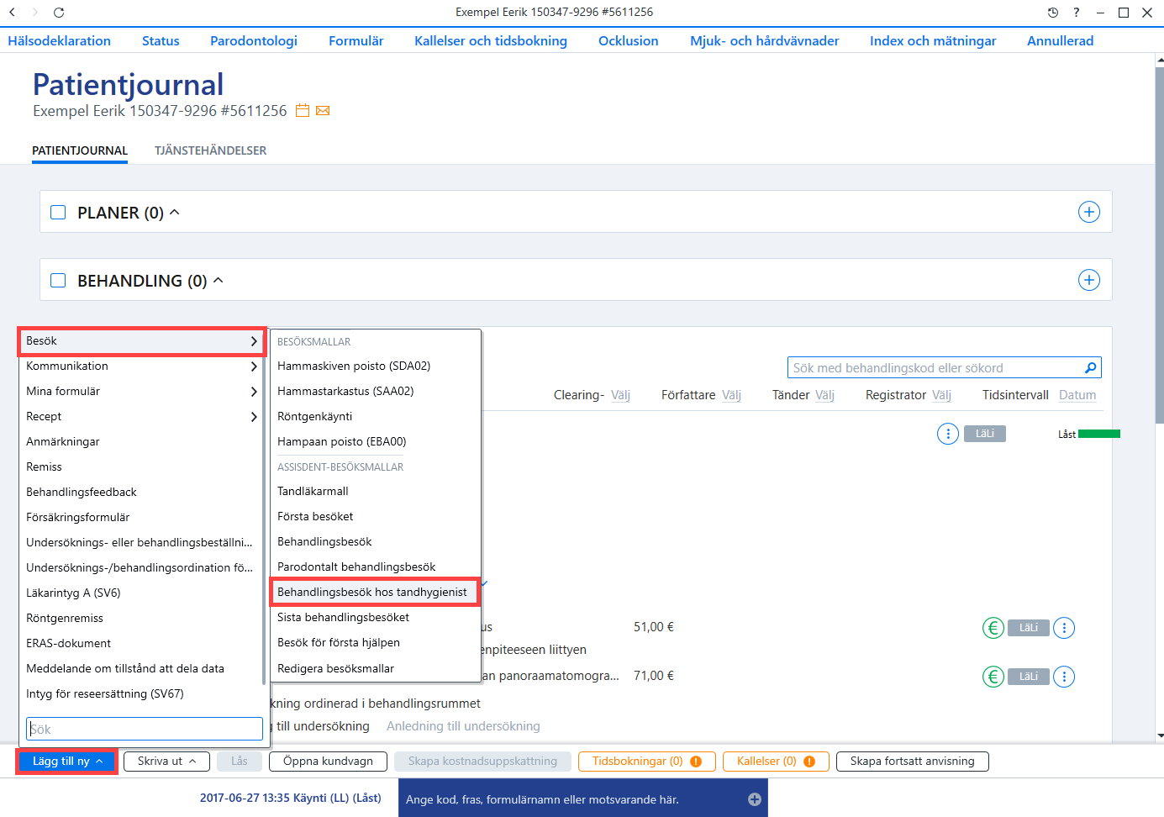Image resolution: width=1164 pixels, height=817 pixels.
Task: Click Skapa fortsatt anvisning button
Action: [913, 762]
